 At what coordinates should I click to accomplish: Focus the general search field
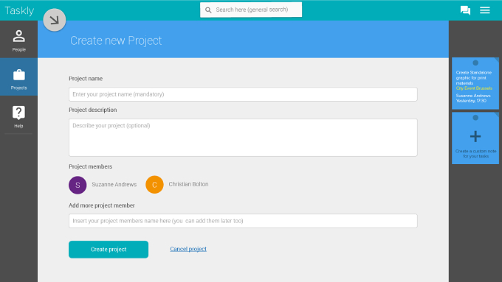251,10
